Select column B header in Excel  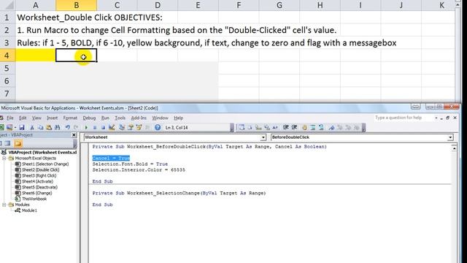[x=76, y=5]
